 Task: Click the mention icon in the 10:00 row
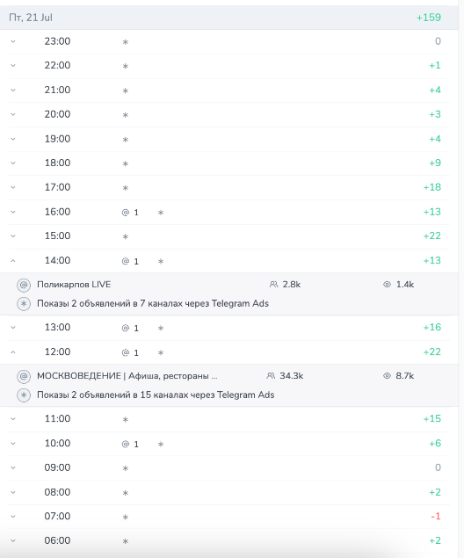point(126,444)
